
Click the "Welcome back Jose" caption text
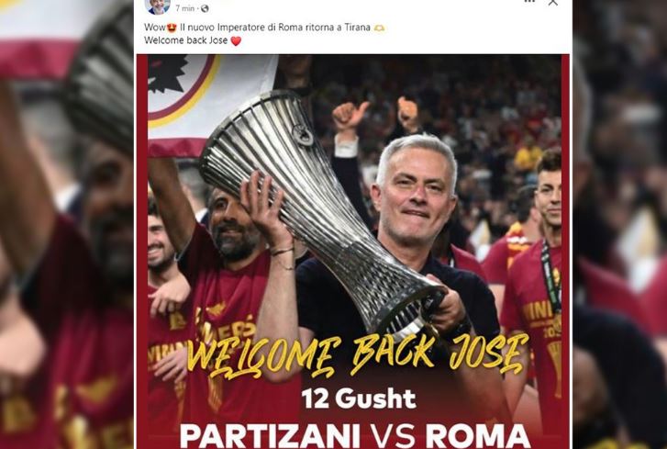click(186, 40)
